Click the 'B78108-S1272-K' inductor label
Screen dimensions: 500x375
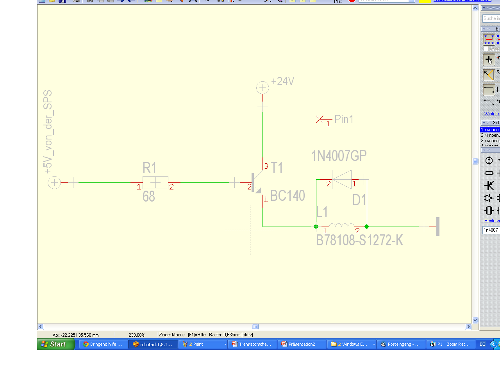click(359, 240)
